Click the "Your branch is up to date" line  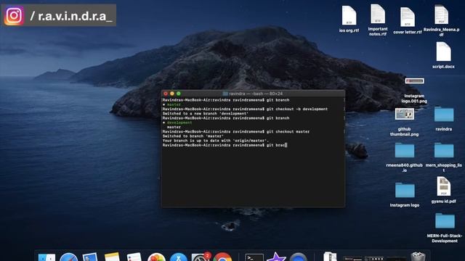(216, 141)
